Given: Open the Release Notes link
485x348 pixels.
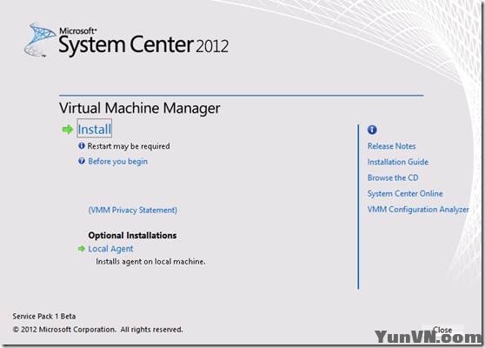Looking at the screenshot, I should (x=391, y=146).
